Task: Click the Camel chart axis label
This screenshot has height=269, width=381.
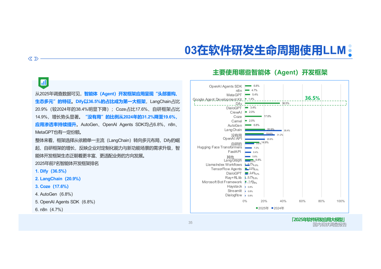Action: pos(237,121)
